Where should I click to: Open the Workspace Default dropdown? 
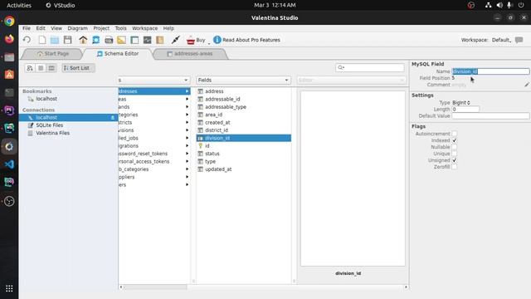click(x=501, y=40)
